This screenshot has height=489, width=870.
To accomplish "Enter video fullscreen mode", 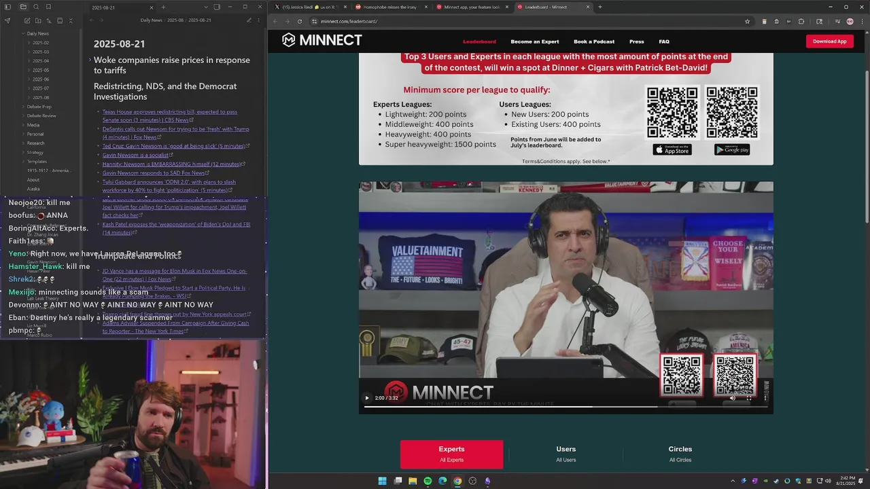I will click(749, 398).
